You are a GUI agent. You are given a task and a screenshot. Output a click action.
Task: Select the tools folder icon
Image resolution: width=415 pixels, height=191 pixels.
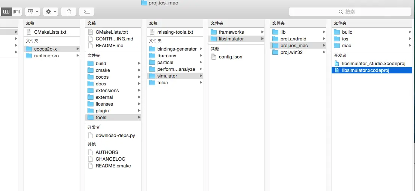coord(91,117)
